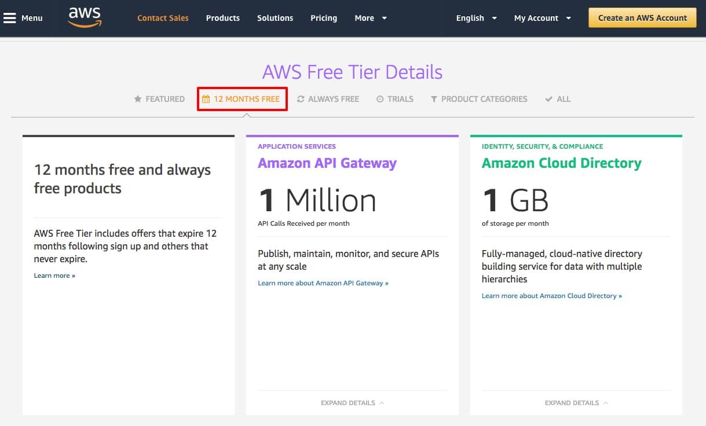This screenshot has width=706, height=426.
Task: Select Pricing in the top navigation
Action: tap(324, 18)
